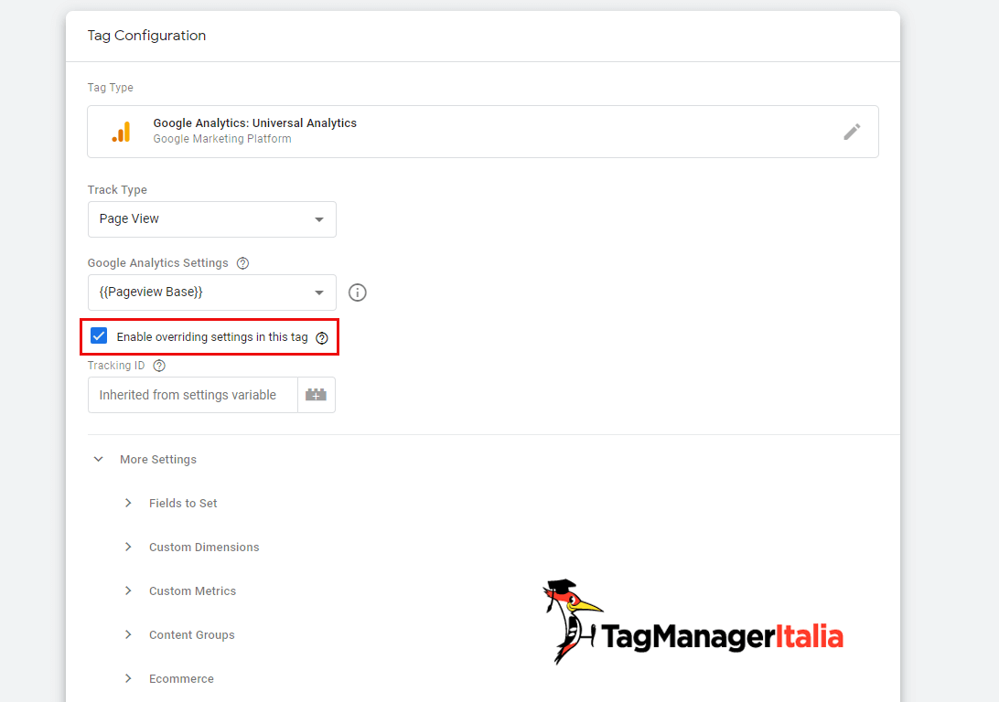This screenshot has height=702, width=999.
Task: Expand the Custom Metrics section
Action: (128, 591)
